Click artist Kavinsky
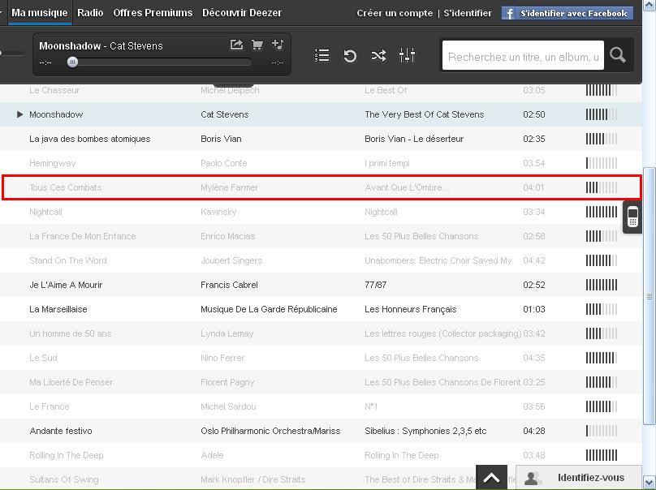The height and width of the screenshot is (490, 656). tap(218, 212)
